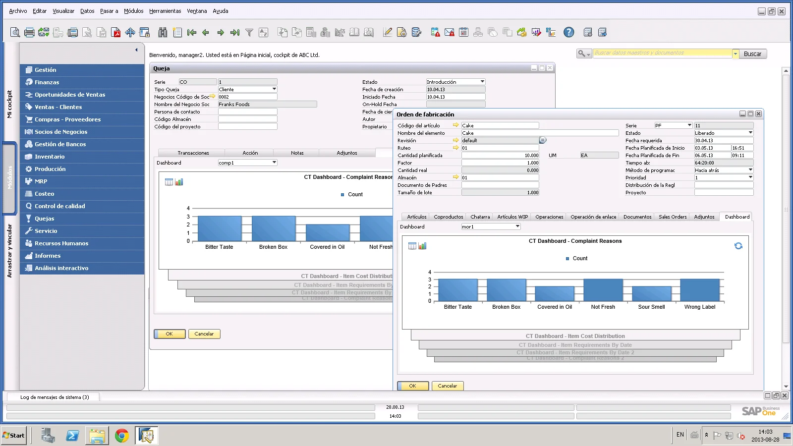Click the Sort A-Z toolbar icon
The image size is (793, 446).
[264, 33]
